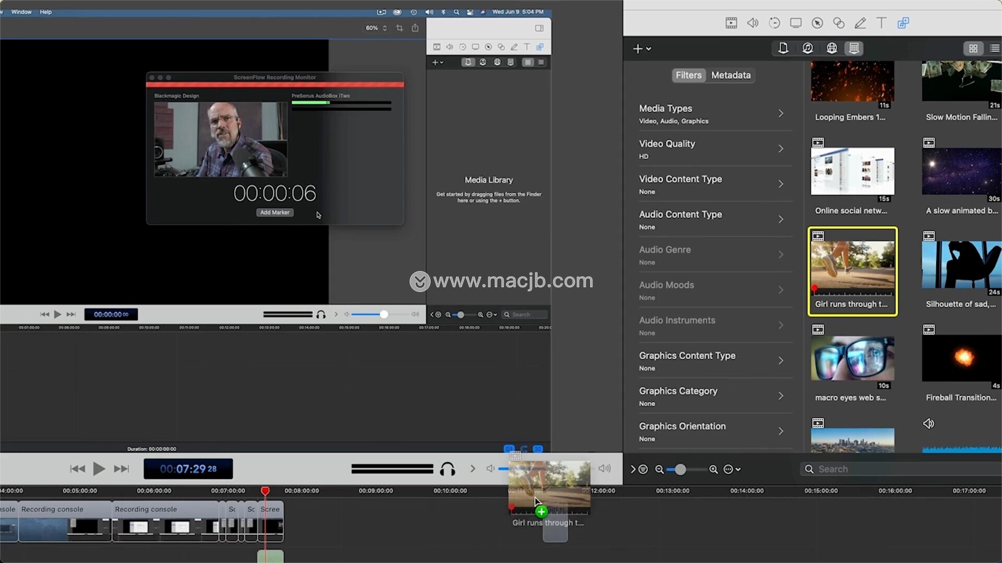Jump to start with large rewind button

[x=77, y=469]
